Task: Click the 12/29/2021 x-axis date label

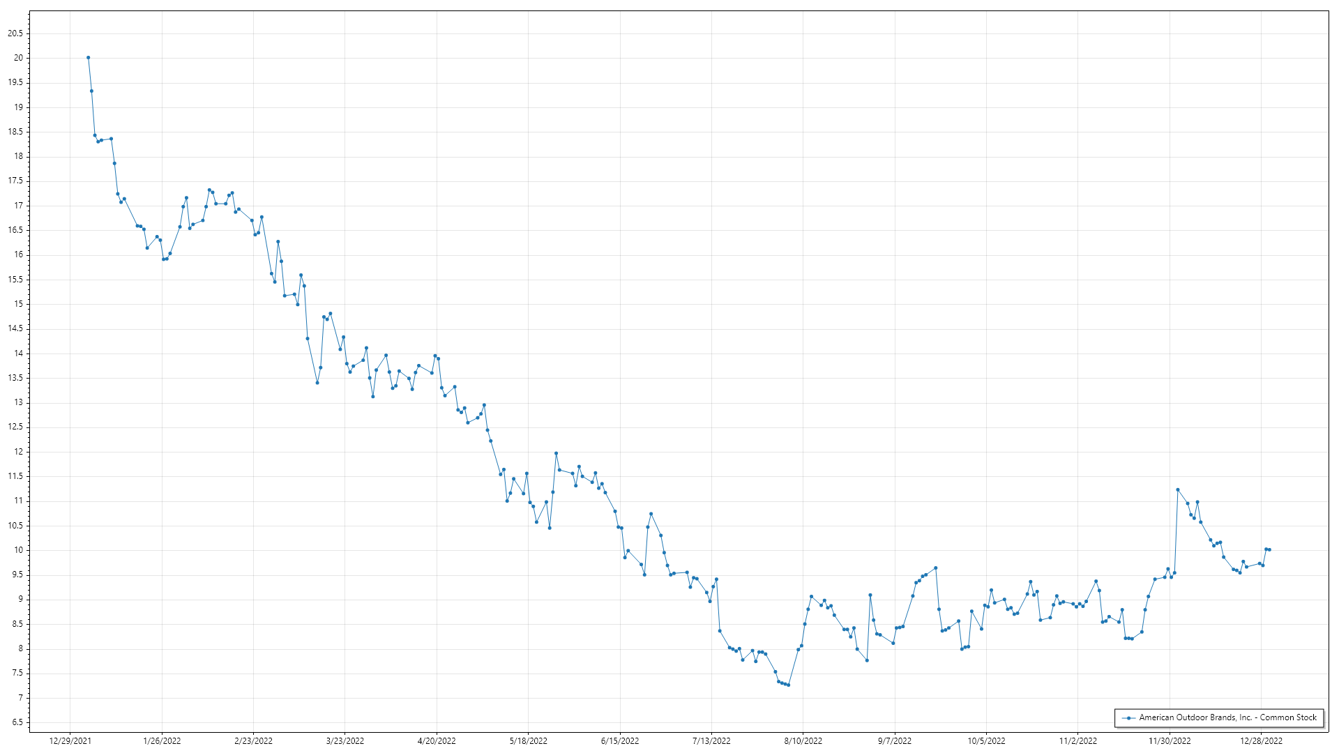Action: tap(70, 741)
